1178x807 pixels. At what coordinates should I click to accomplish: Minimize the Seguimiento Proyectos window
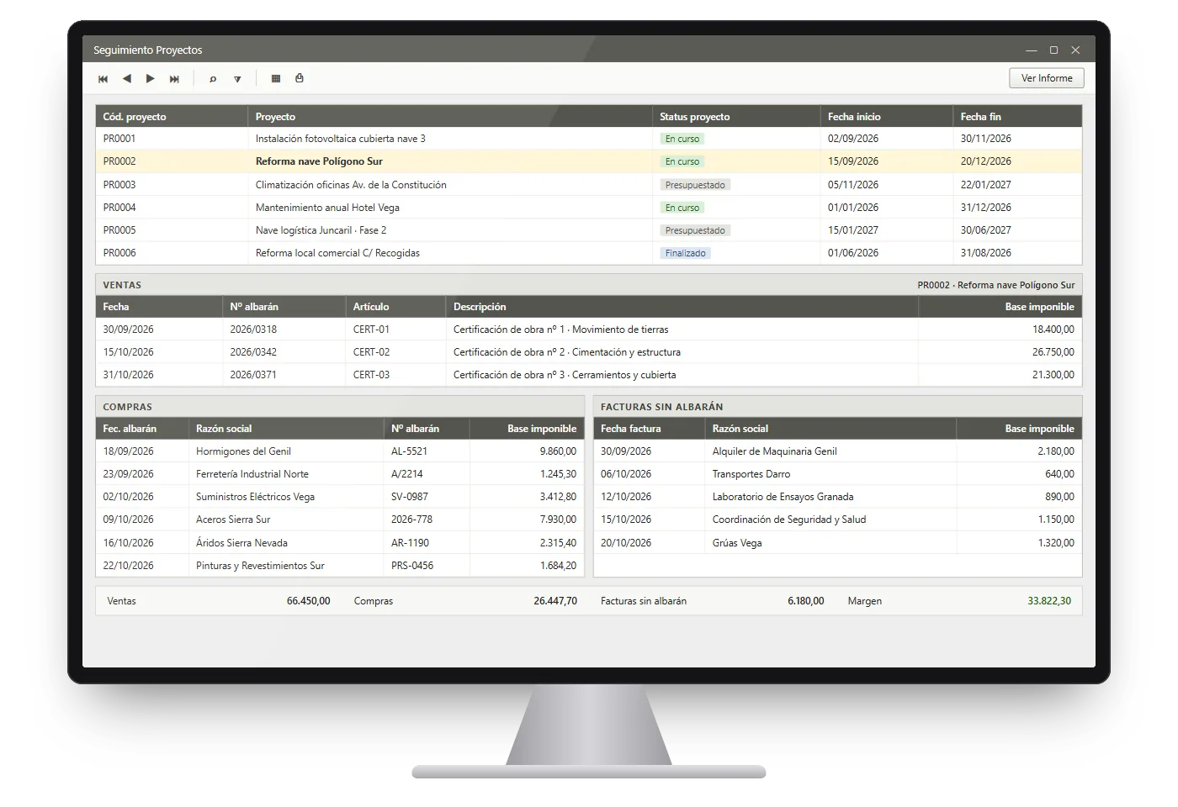1031,50
